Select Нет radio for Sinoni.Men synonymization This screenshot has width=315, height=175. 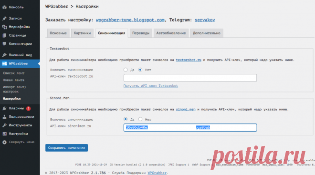point(140,119)
